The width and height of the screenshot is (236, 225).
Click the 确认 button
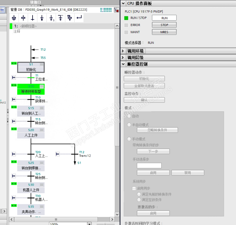click(x=144, y=100)
